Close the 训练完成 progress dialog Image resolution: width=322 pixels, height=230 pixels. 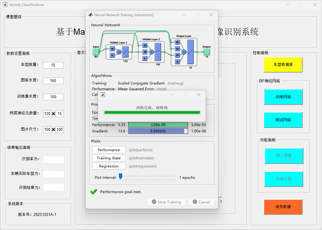click(199, 95)
